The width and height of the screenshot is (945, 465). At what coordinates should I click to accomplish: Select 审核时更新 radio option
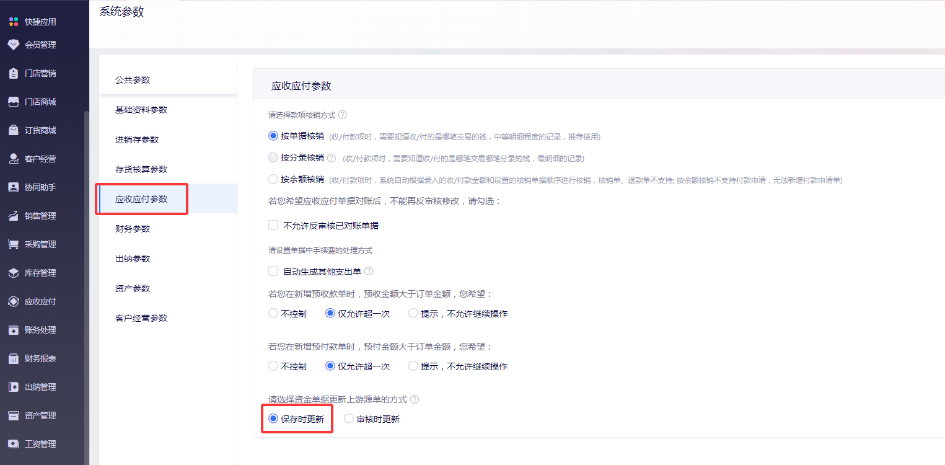[349, 418]
